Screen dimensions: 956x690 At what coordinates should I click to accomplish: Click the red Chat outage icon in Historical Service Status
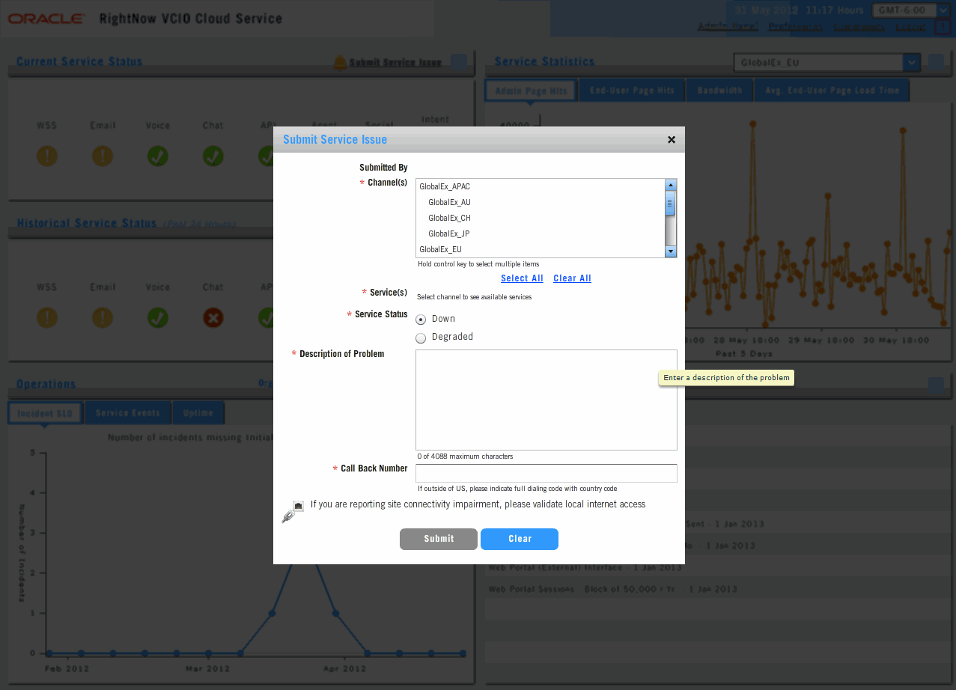click(x=213, y=317)
